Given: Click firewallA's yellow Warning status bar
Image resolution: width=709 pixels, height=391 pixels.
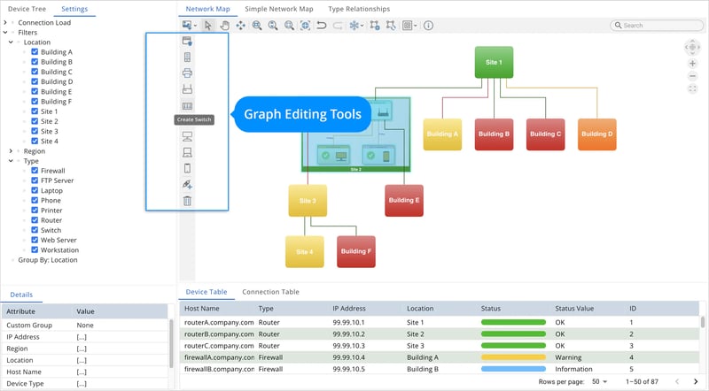Looking at the screenshot, I should coord(513,357).
